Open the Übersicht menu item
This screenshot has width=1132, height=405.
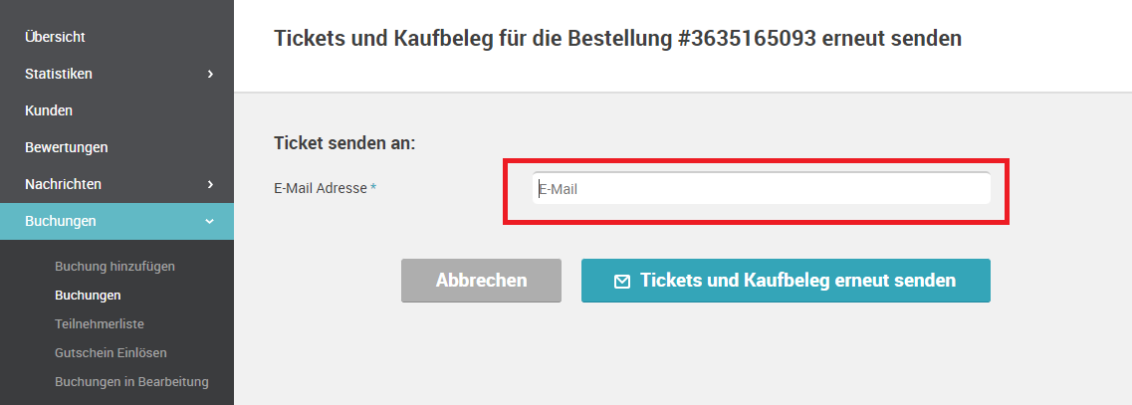click(x=55, y=37)
